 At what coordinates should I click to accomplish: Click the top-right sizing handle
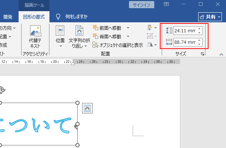pos(78,103)
